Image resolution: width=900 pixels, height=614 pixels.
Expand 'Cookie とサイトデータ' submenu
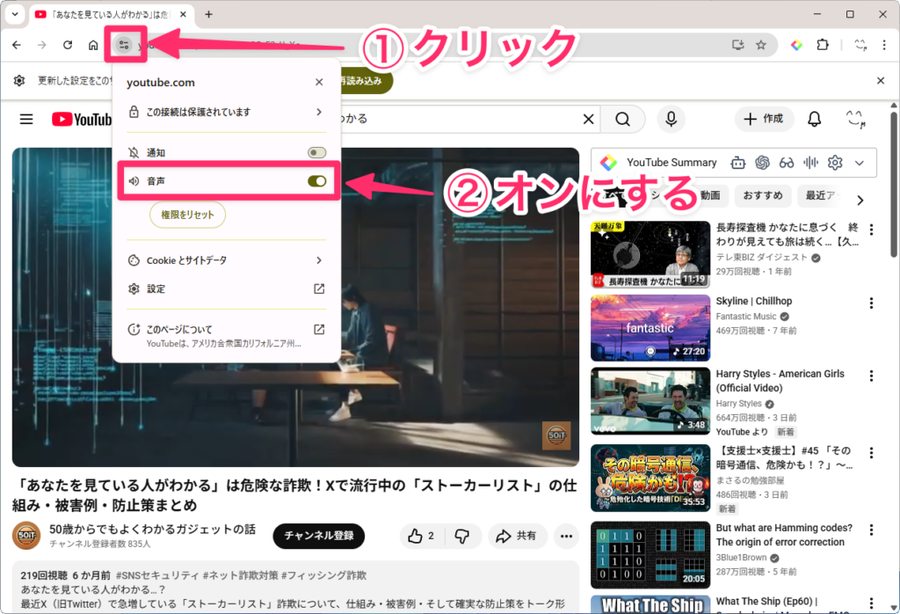click(226, 260)
